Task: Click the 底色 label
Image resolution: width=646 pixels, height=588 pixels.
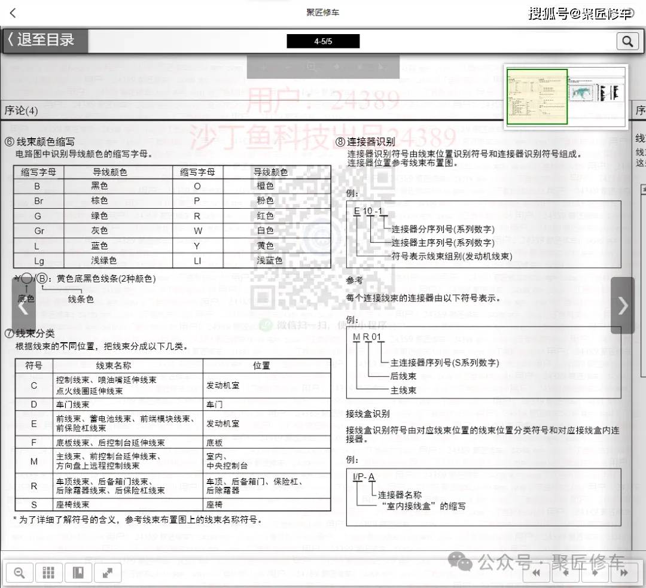Action: [26, 298]
